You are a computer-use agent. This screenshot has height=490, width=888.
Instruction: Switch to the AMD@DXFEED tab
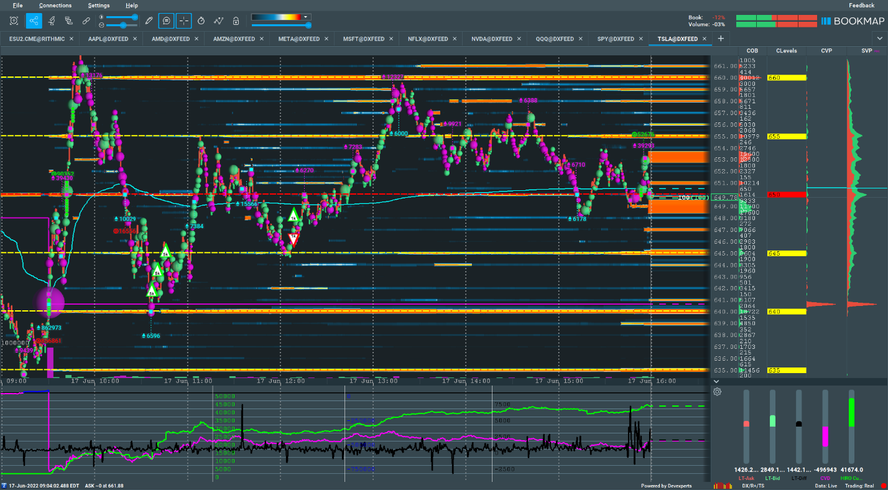point(170,39)
